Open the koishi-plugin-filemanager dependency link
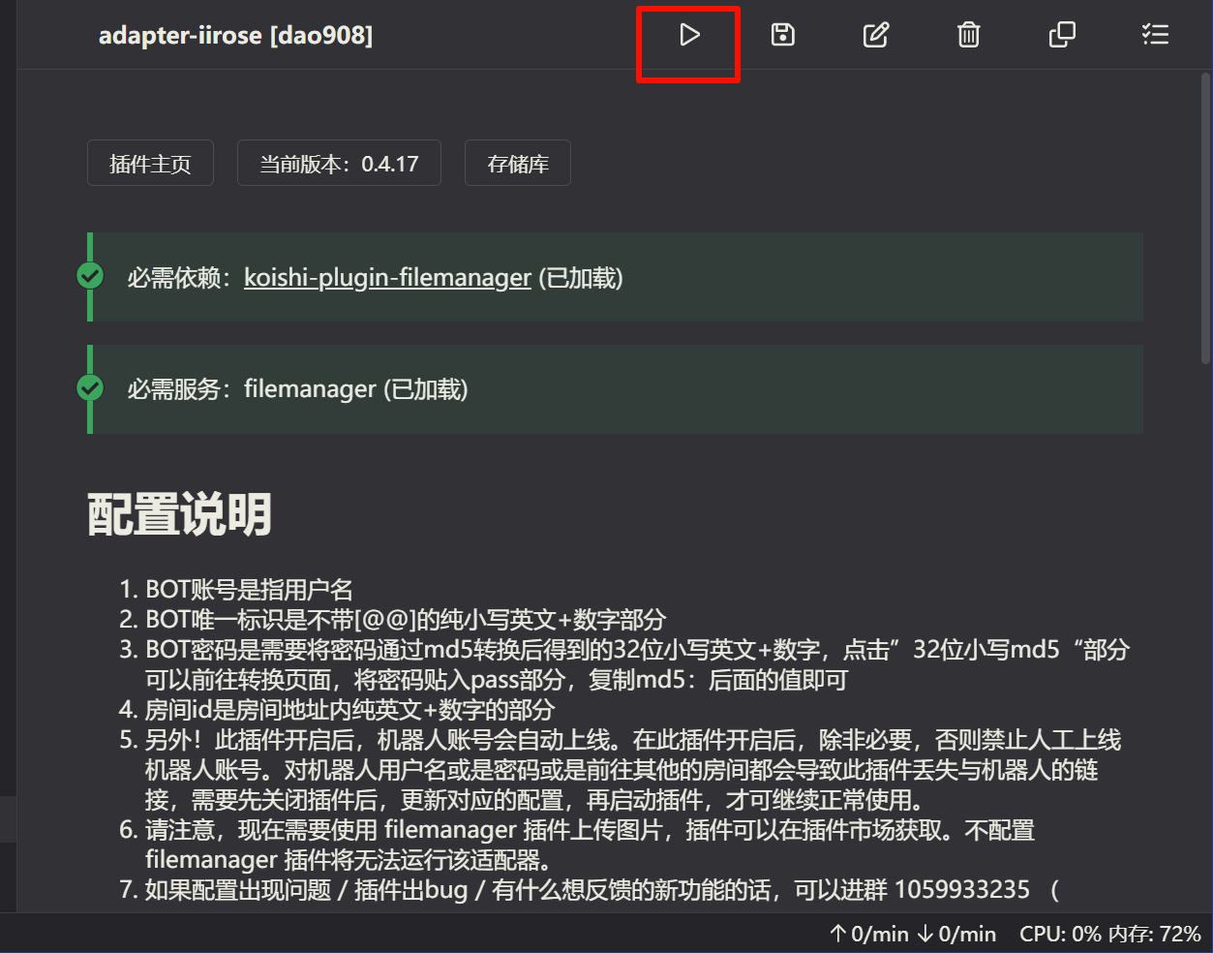The width and height of the screenshot is (1213, 953). 386,277
